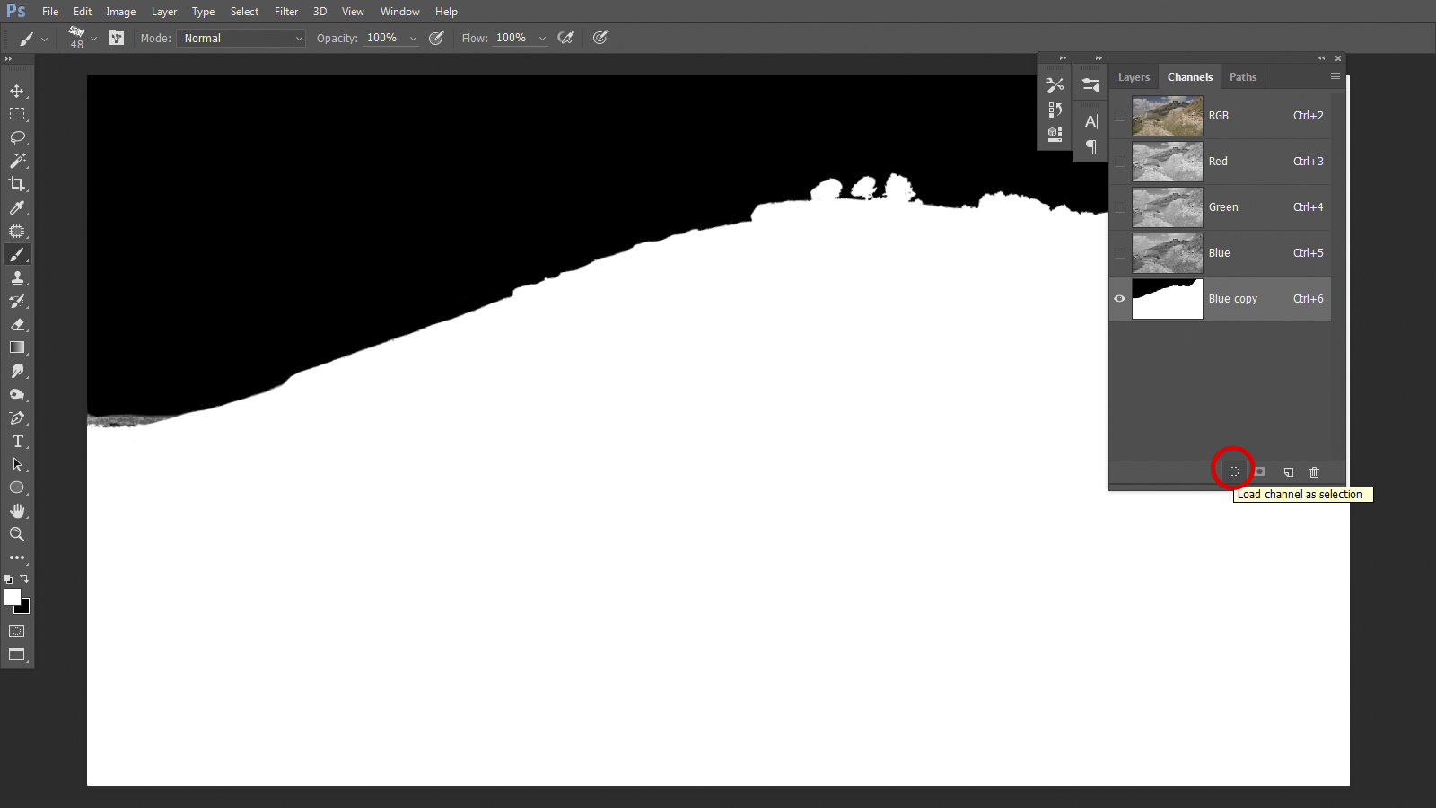
Task: Click the foreground color swatch
Action: pyautogui.click(x=12, y=598)
